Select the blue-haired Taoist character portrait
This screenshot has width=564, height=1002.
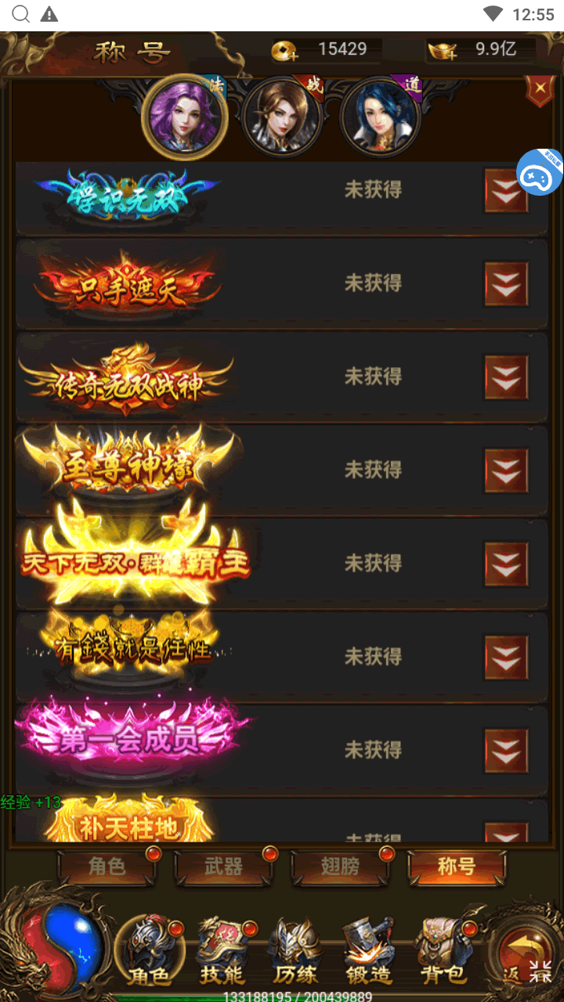click(380, 116)
